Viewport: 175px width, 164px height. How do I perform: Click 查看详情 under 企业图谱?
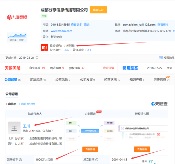point(90,149)
